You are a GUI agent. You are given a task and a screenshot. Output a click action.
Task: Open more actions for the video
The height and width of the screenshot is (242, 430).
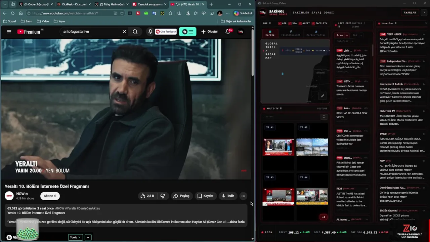click(243, 196)
